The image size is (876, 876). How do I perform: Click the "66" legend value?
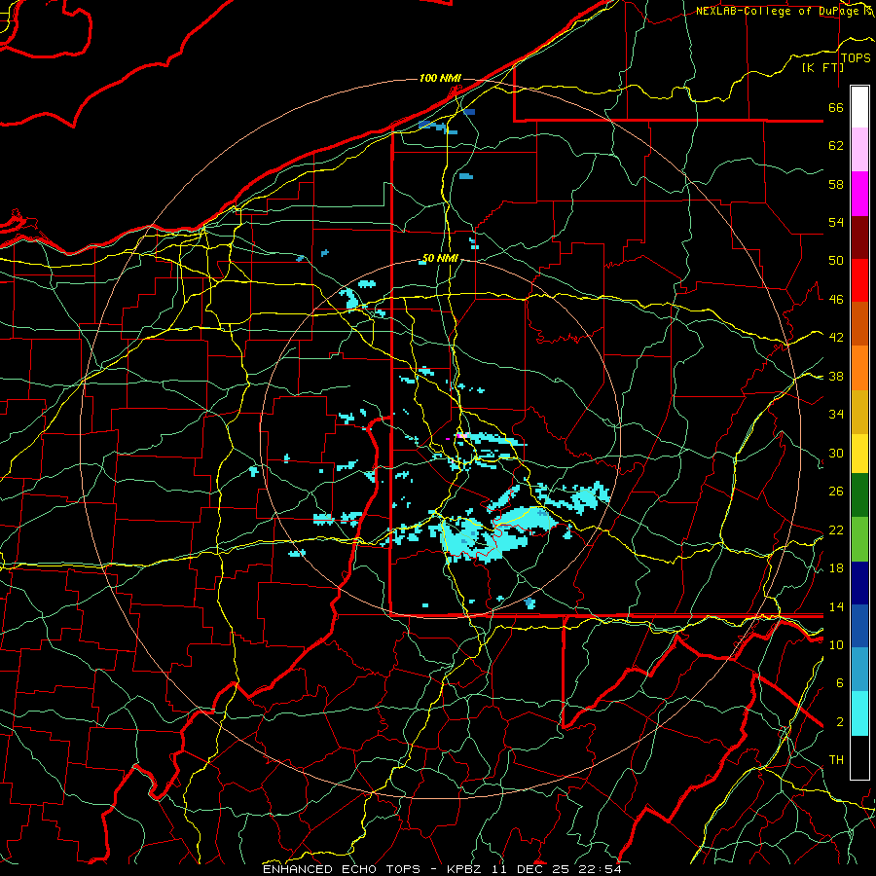coord(836,107)
